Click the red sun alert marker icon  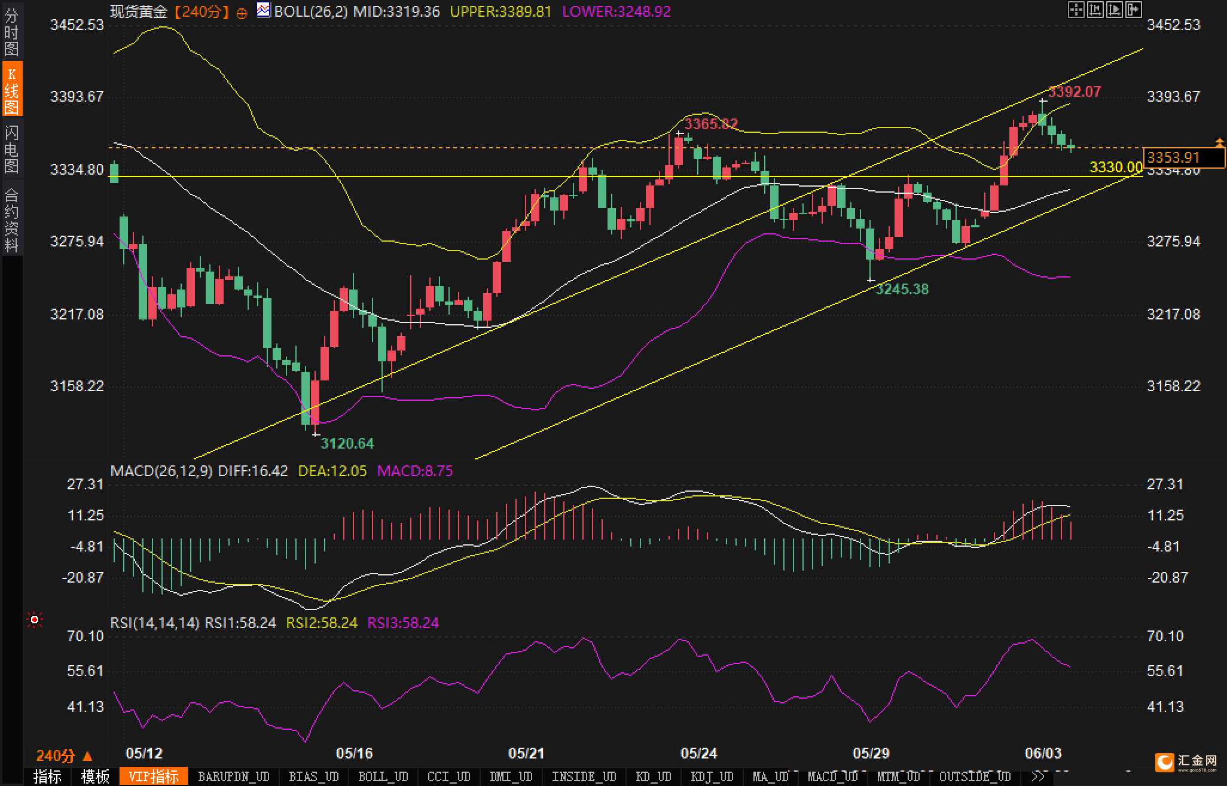pos(35,620)
